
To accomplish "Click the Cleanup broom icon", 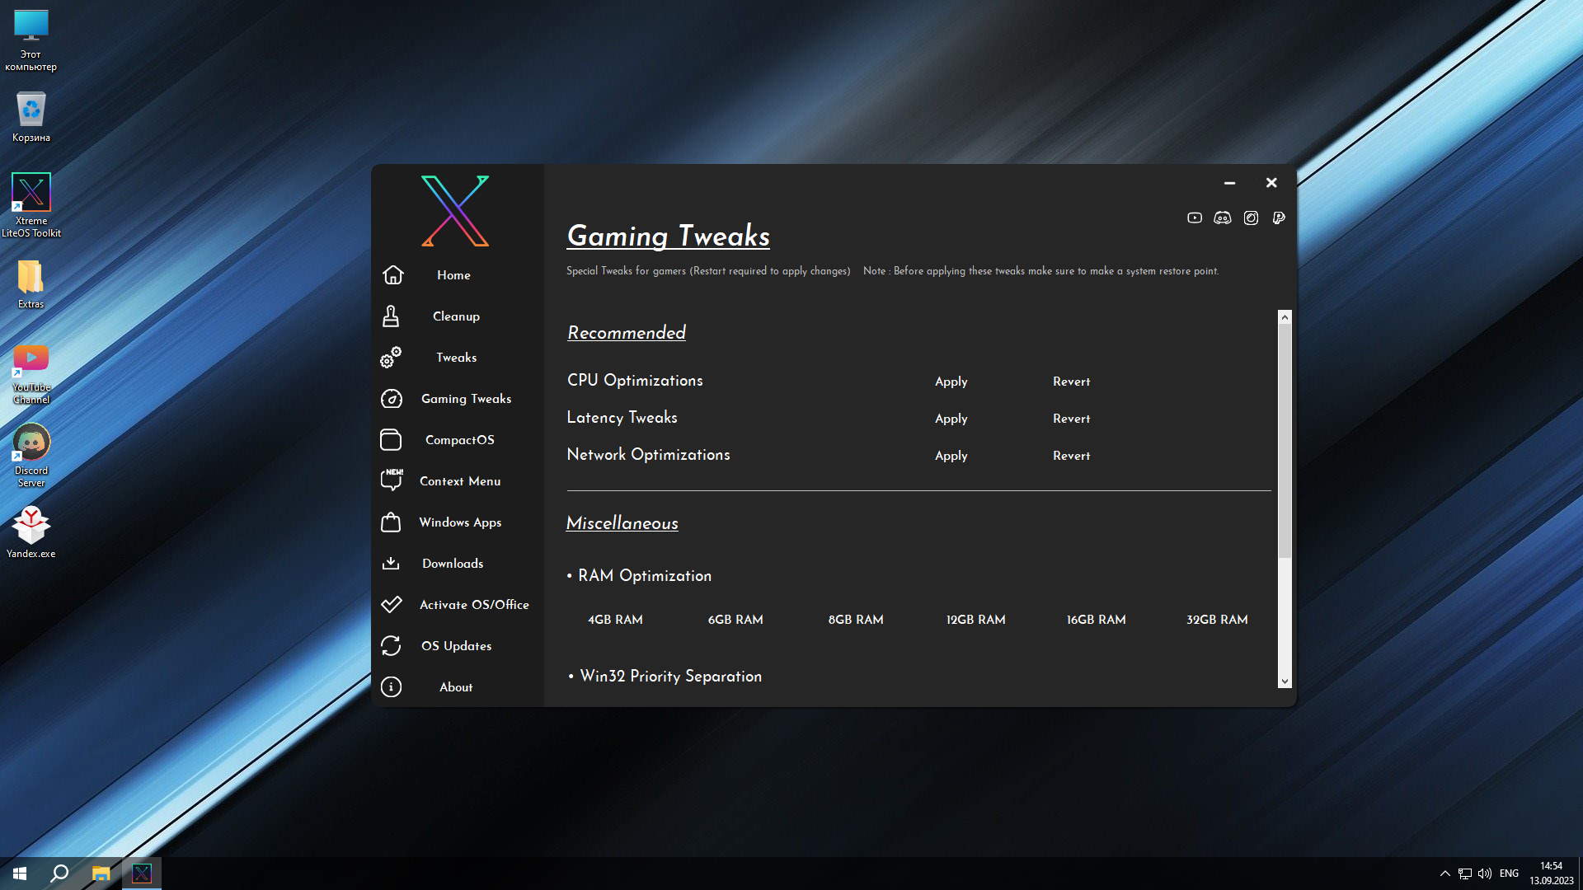I will tap(391, 316).
